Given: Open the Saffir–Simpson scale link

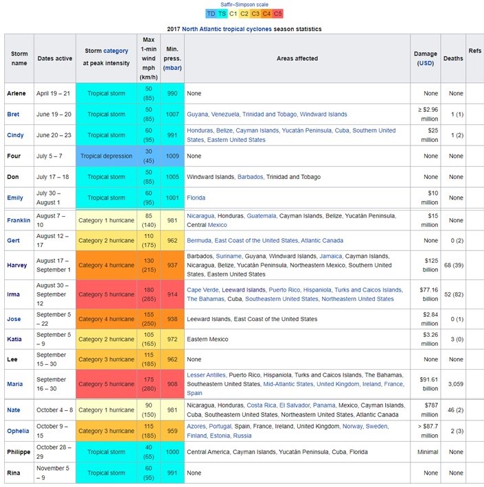Looking at the screenshot, I should 244,5.
